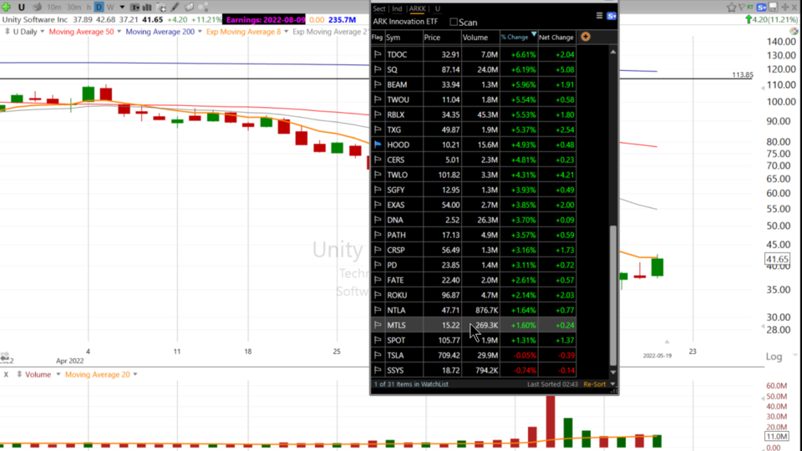
Task: Switch to the Sect tab
Action: pyautogui.click(x=379, y=8)
